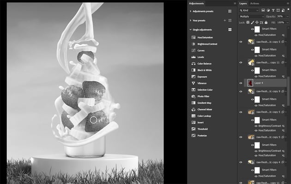Screen dimensions: 291x184
Task: Add a Hue/Saturation adjustment from Single adjustments
Action: tap(202, 38)
